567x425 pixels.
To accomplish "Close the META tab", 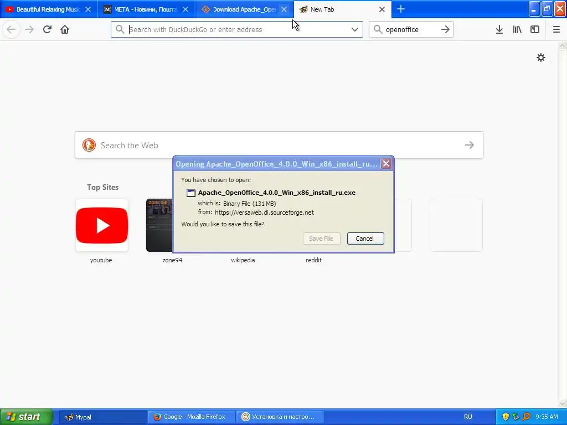I will (x=185, y=9).
